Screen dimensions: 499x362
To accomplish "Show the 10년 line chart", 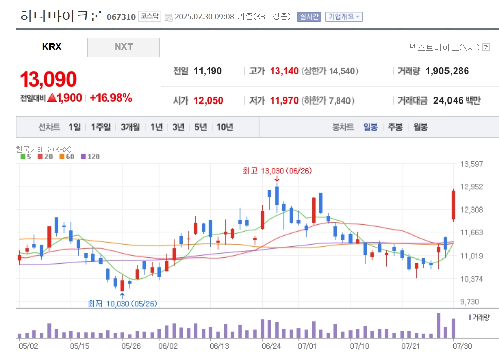I will (225, 127).
